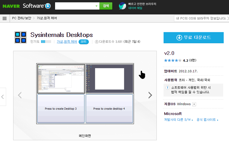Image resolution: width=229 pixels, height=142 pixels.
Task: Click the update date 2012.10.17.
Action: 188,71
